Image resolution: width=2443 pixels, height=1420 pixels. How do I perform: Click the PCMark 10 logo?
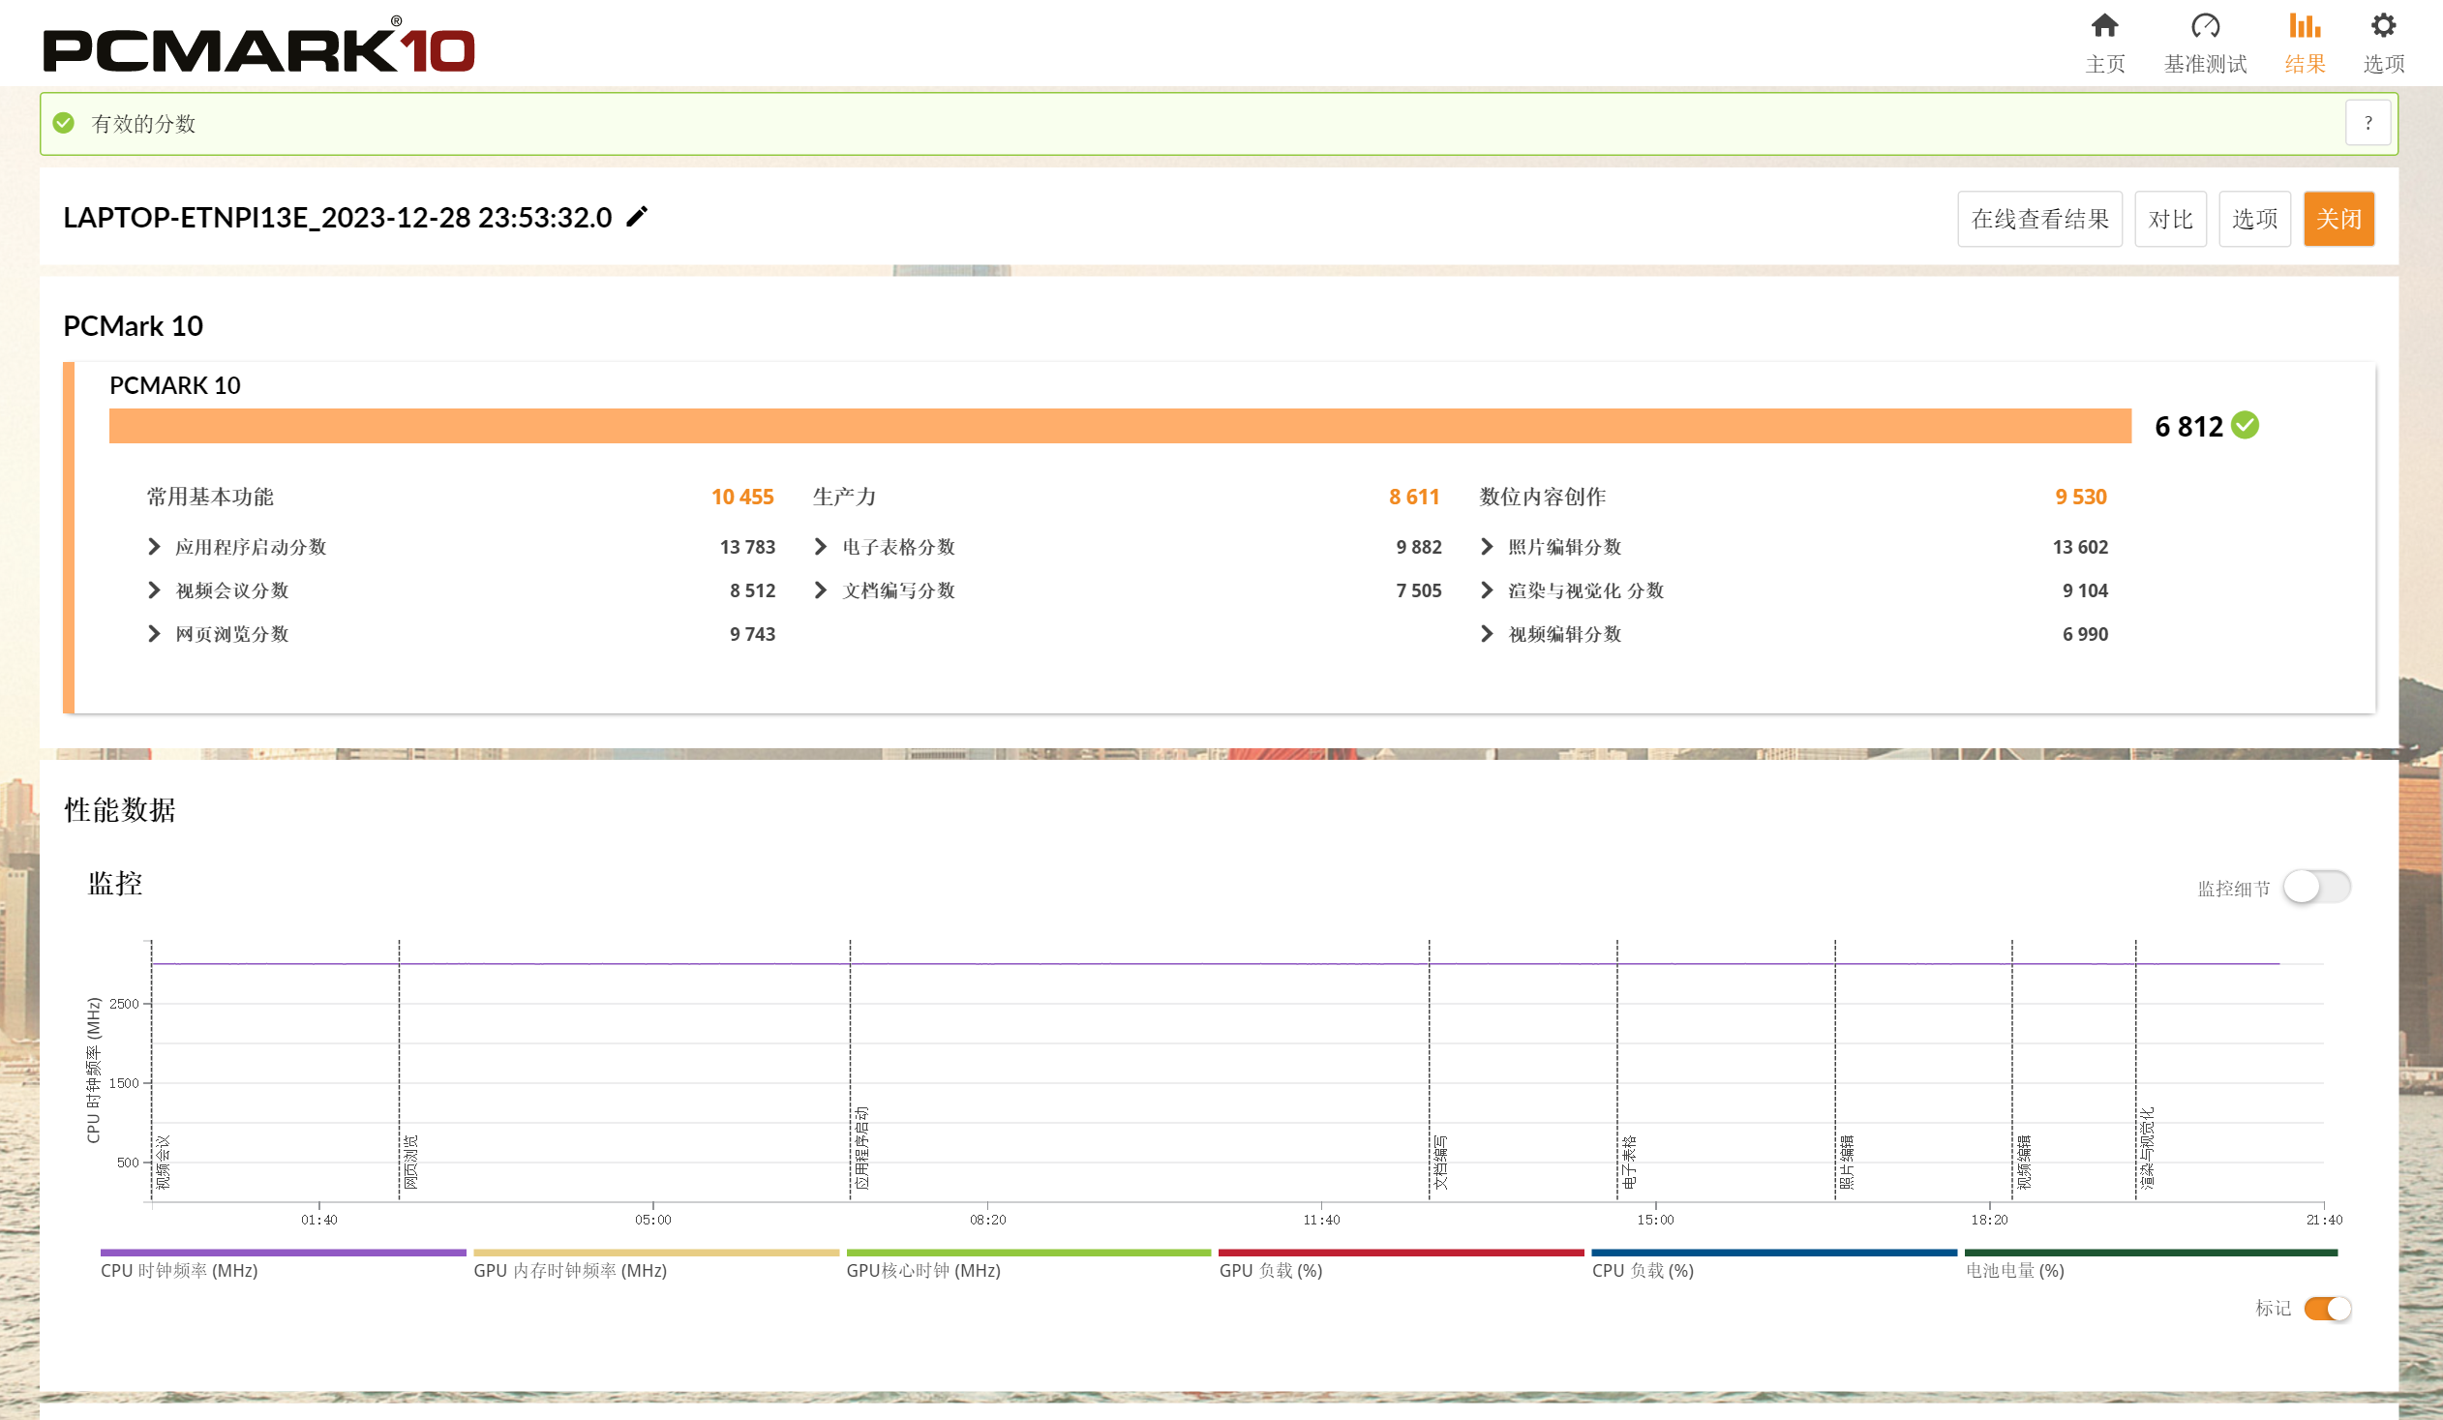258,45
